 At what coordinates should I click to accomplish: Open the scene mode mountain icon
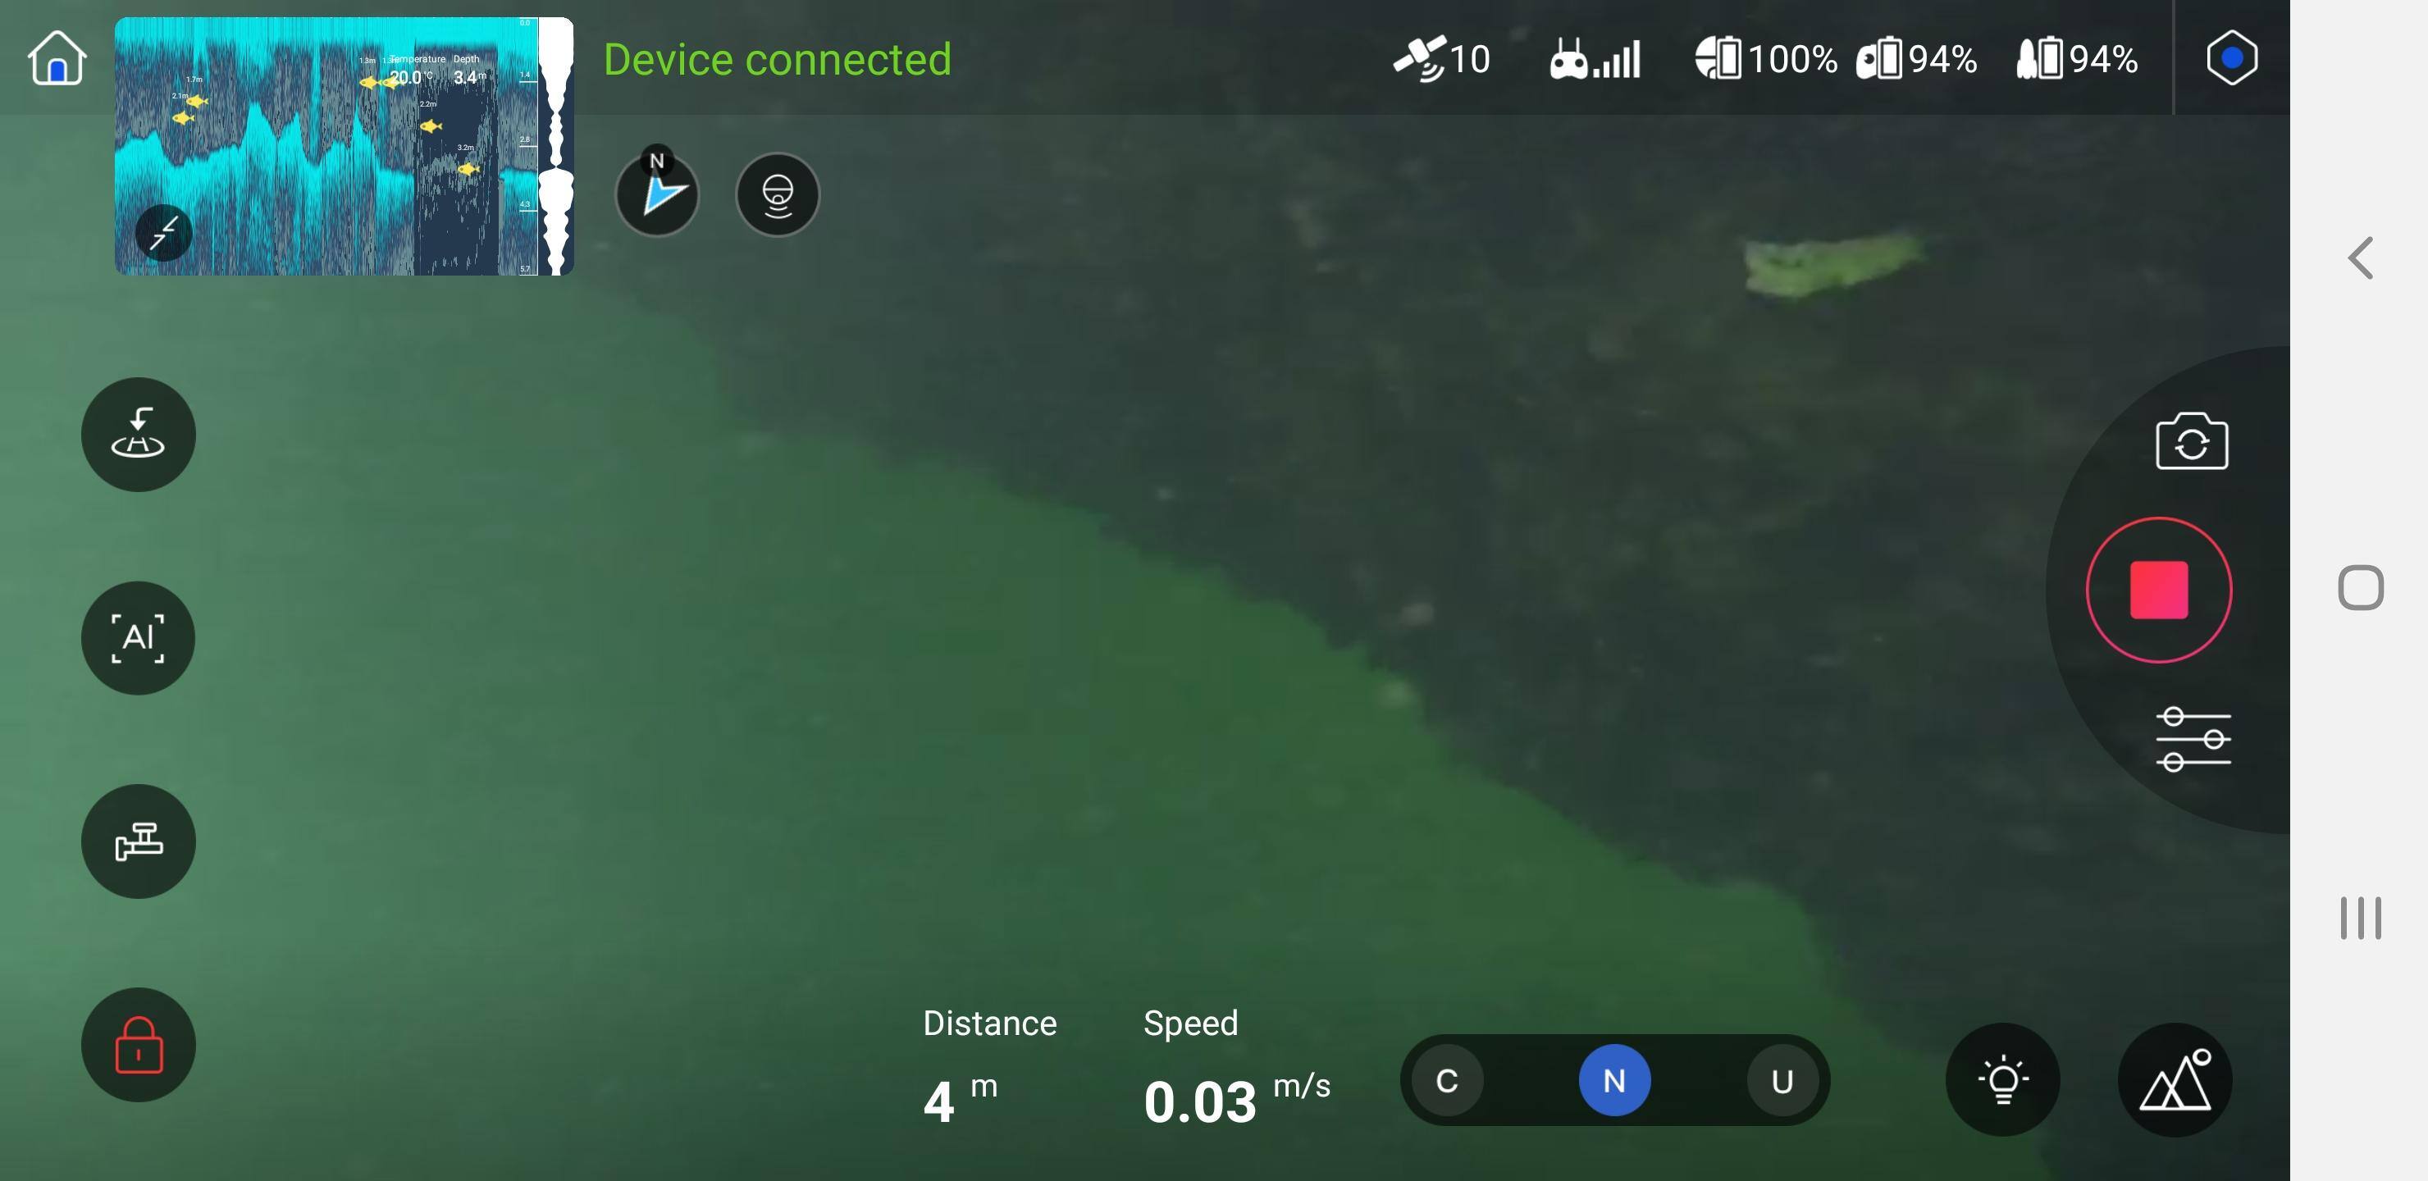tap(2175, 1080)
